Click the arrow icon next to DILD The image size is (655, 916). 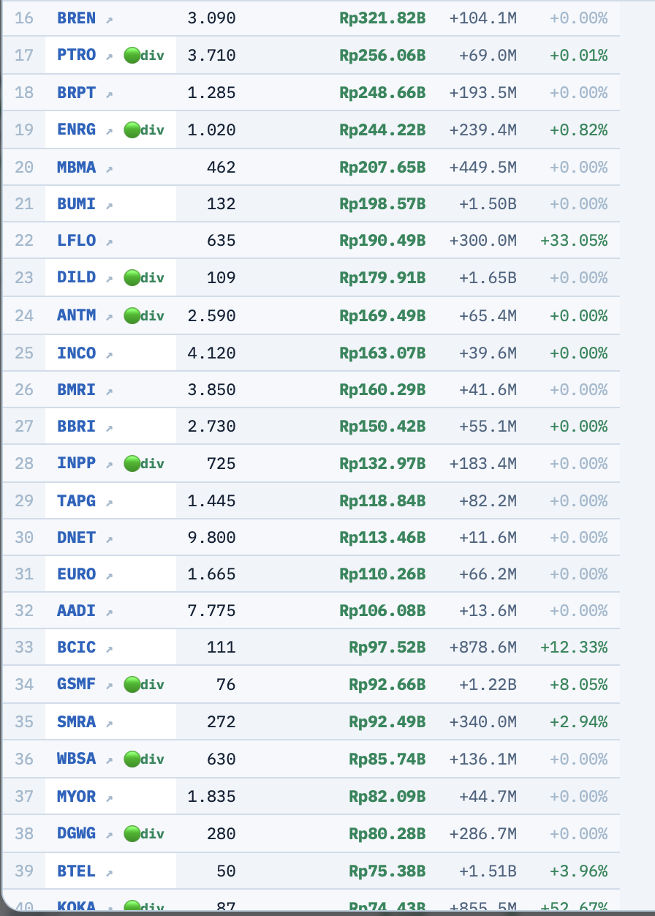(x=109, y=279)
